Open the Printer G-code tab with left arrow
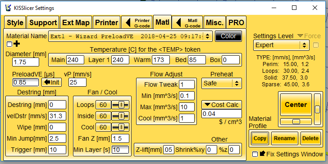The width and height of the screenshot is (328, 164). click(x=137, y=22)
